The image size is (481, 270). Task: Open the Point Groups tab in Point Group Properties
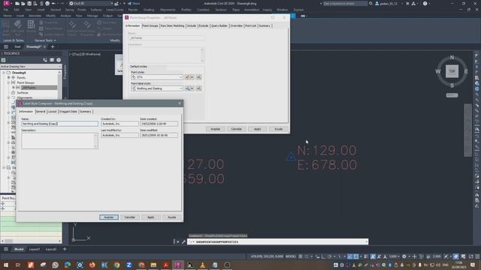[x=150, y=26]
